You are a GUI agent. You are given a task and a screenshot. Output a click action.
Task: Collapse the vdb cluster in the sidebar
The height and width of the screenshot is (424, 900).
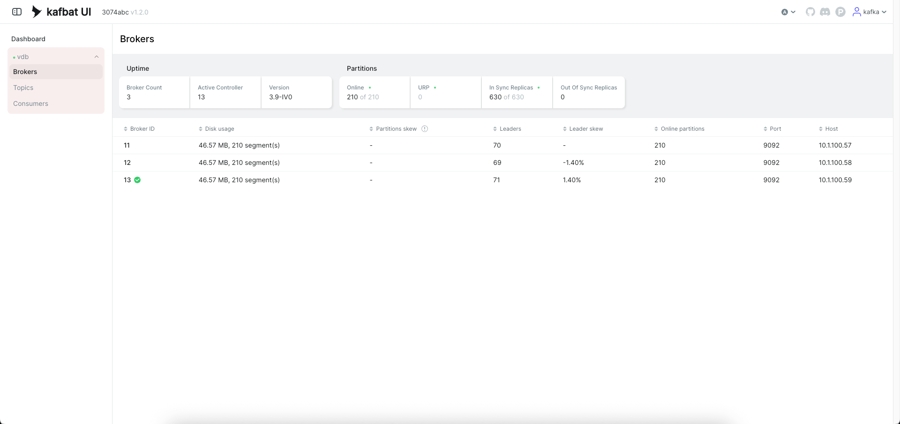[96, 56]
